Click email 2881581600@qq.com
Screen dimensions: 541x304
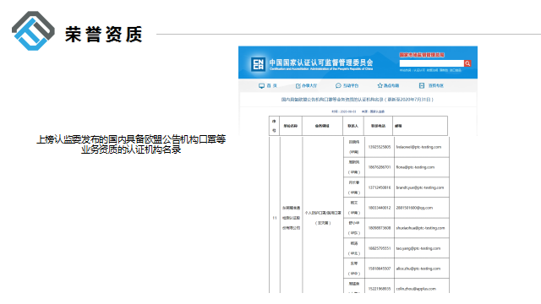pyautogui.click(x=414, y=208)
